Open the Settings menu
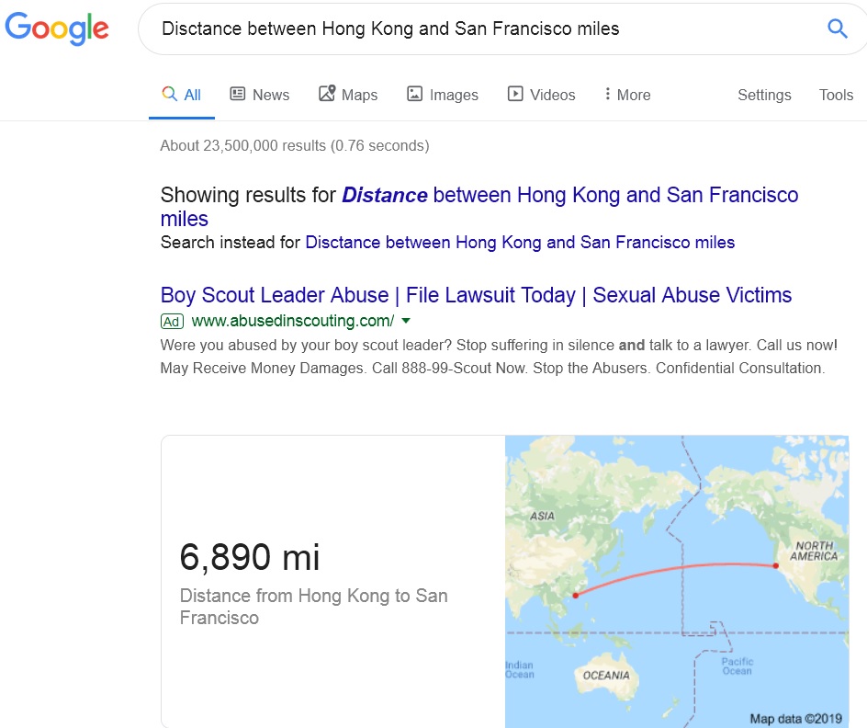 [763, 95]
